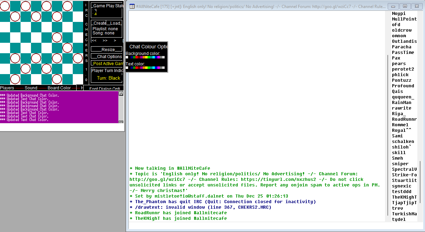Select user Sami in nick list
The width and height of the screenshot is (425, 232).
coord(398,136)
